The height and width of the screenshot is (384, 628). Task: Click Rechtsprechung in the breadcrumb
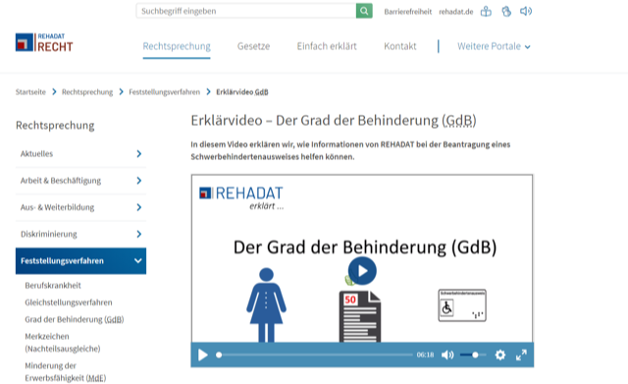(87, 91)
